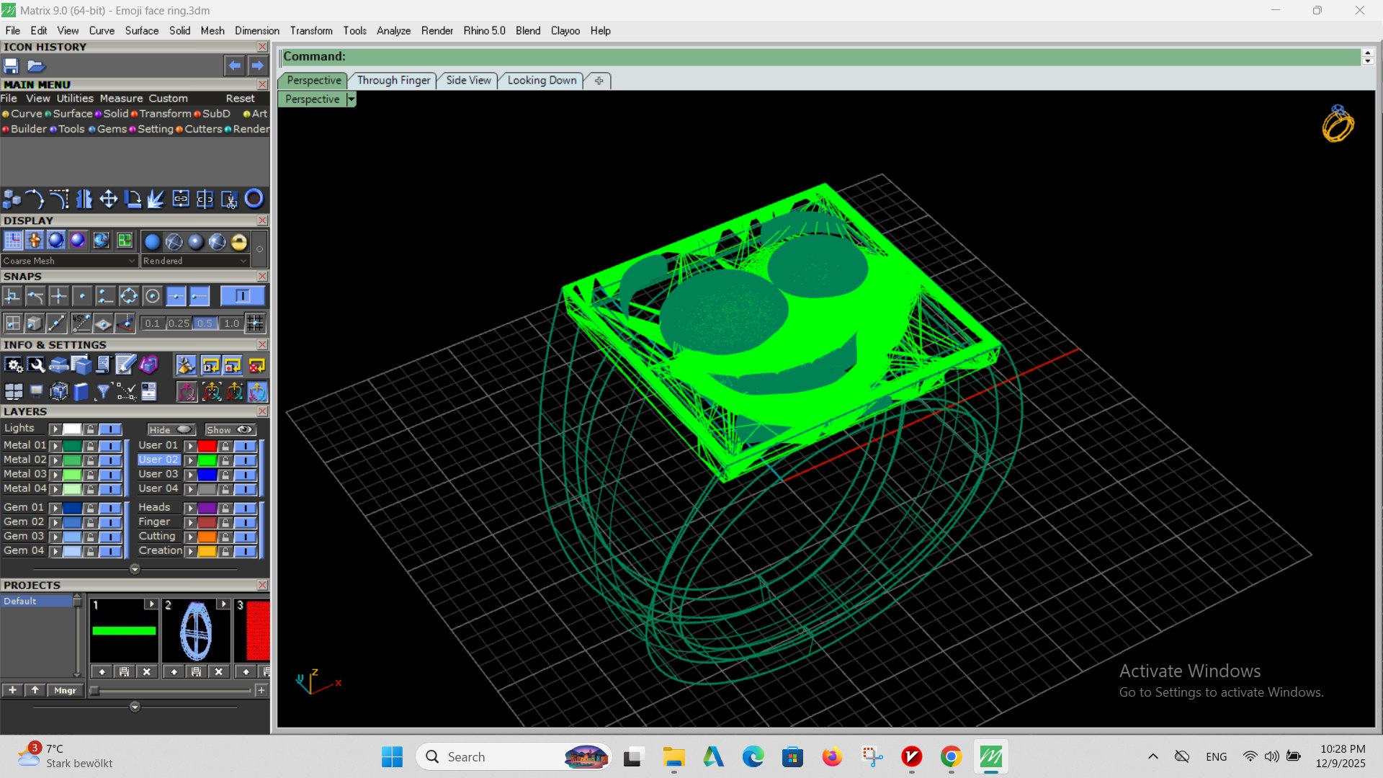
Task: Open the Solid menu
Action: [x=179, y=31]
